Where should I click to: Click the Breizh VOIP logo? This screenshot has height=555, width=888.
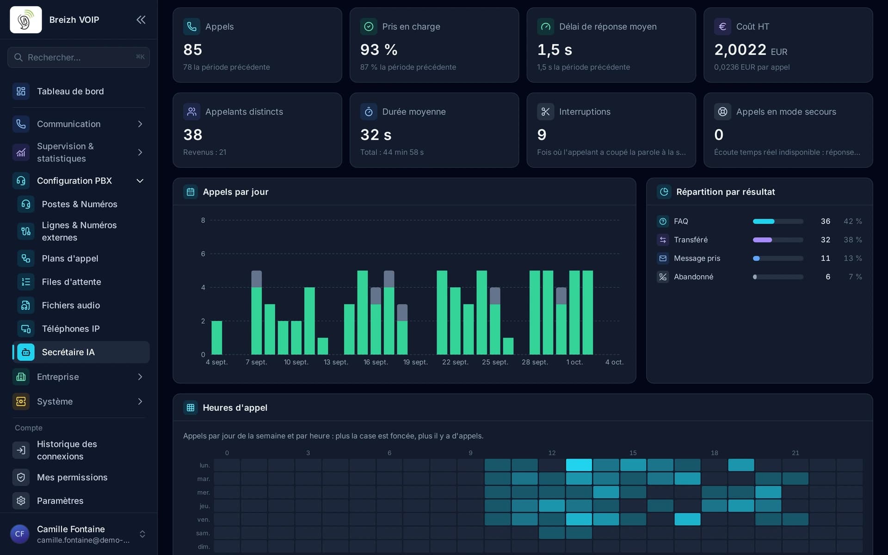tap(26, 19)
